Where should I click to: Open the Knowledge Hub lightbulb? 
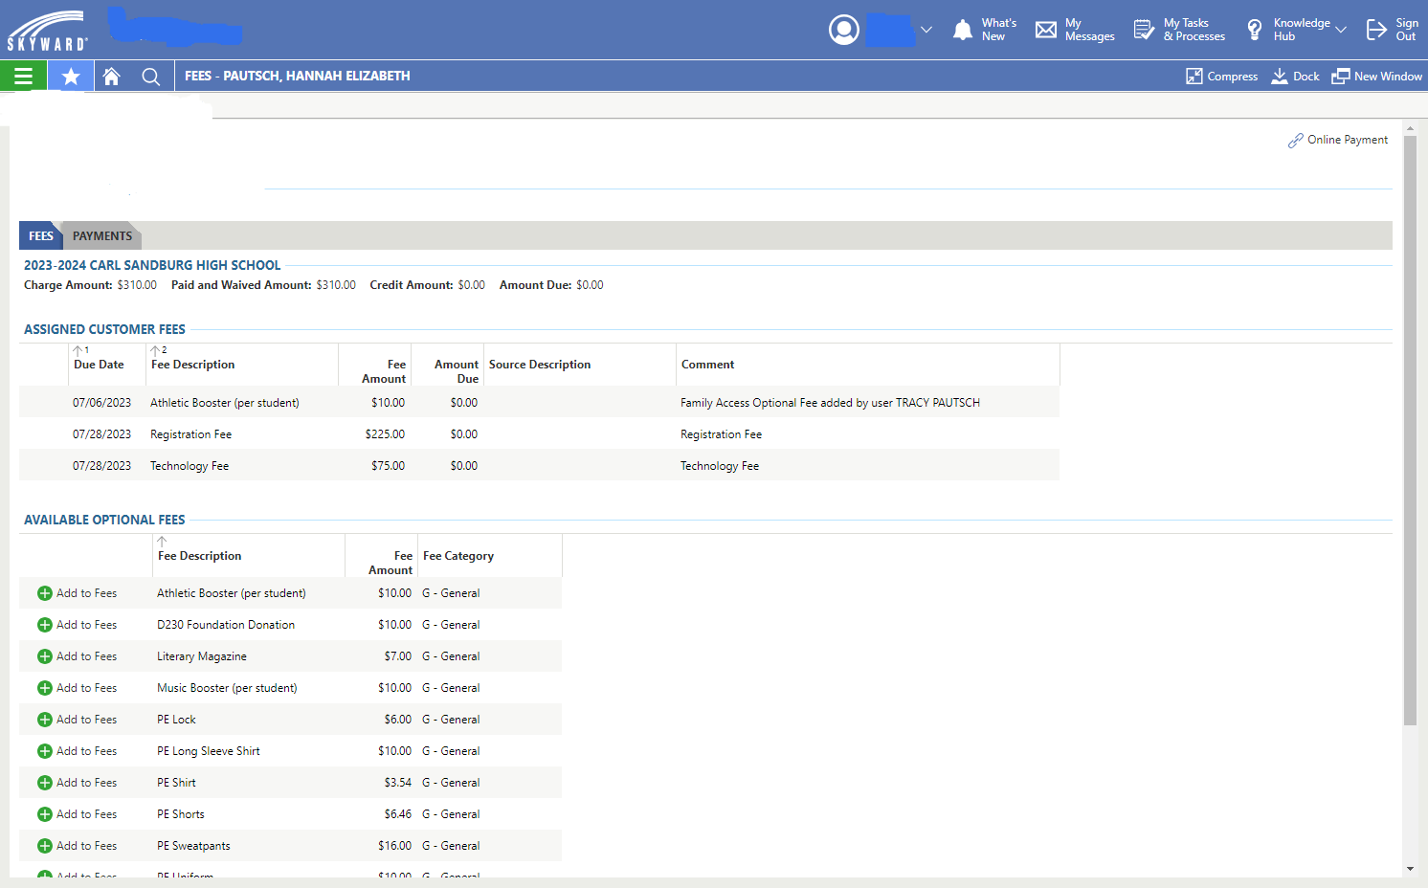point(1255,30)
